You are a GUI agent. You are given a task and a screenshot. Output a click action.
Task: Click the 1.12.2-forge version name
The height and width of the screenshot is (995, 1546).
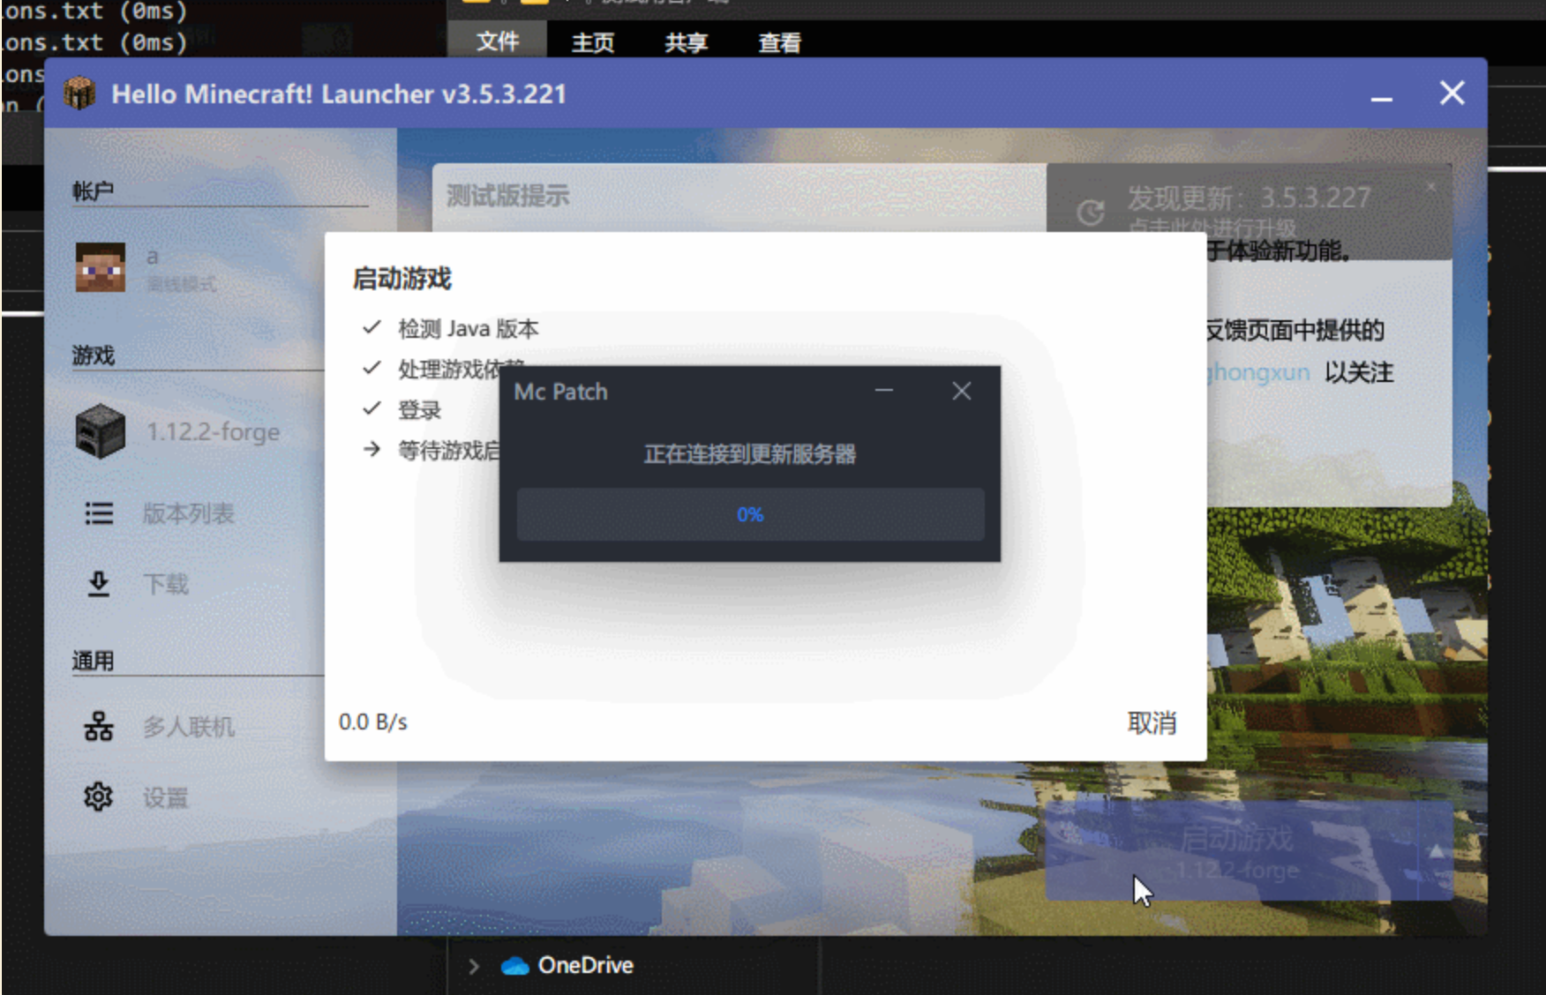pyautogui.click(x=214, y=432)
